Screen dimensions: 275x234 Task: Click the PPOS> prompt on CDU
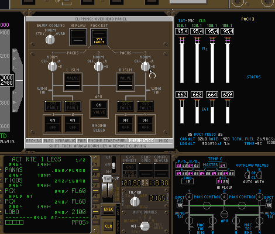[x=80, y=222]
